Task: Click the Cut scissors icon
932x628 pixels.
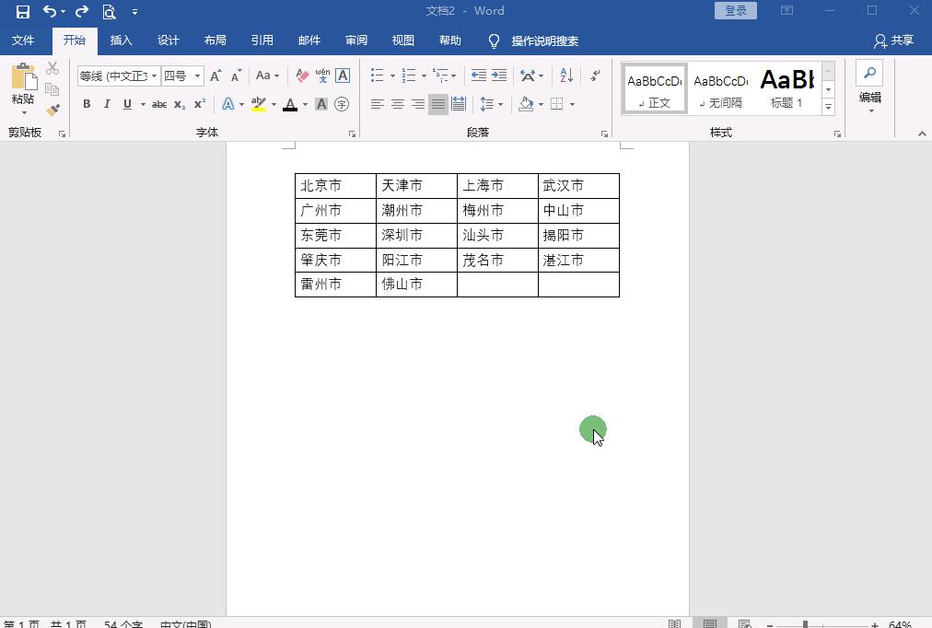Action: 52,67
